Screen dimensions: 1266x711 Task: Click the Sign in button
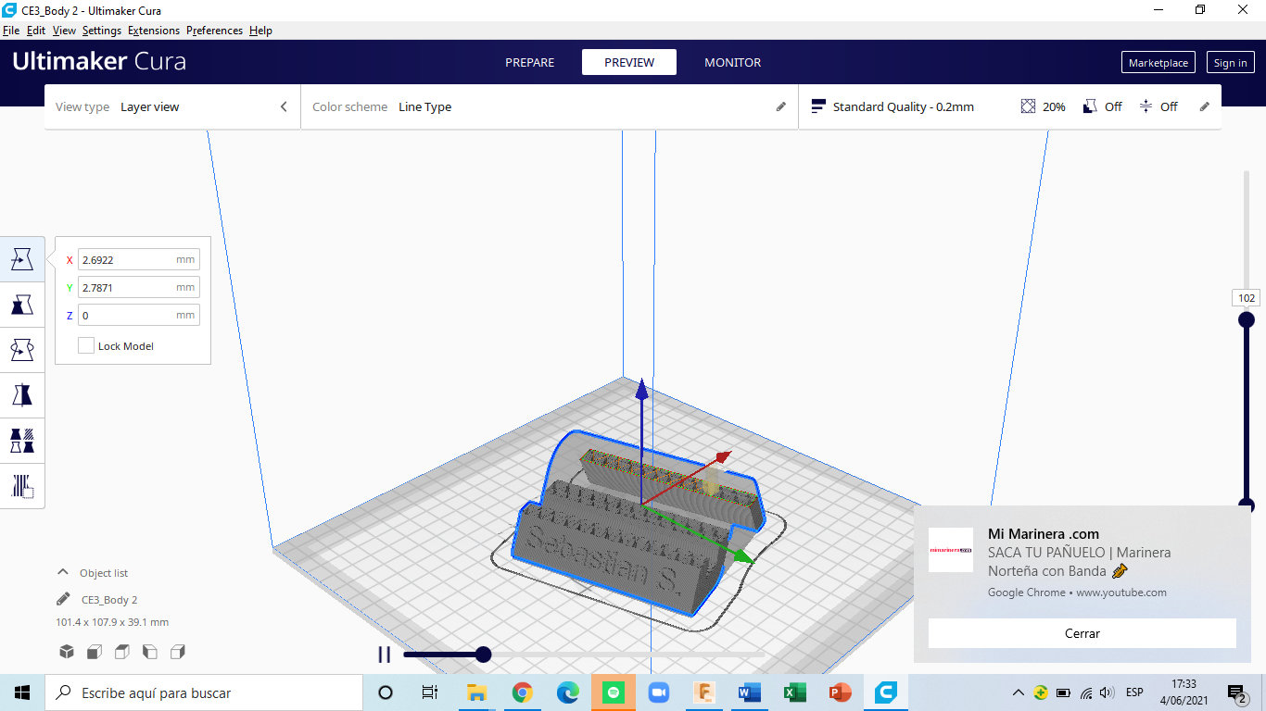click(1230, 62)
